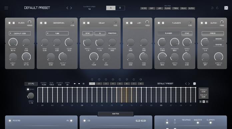Shift sequencer steps left with arrow icon
232x129 pixels.
75,84
